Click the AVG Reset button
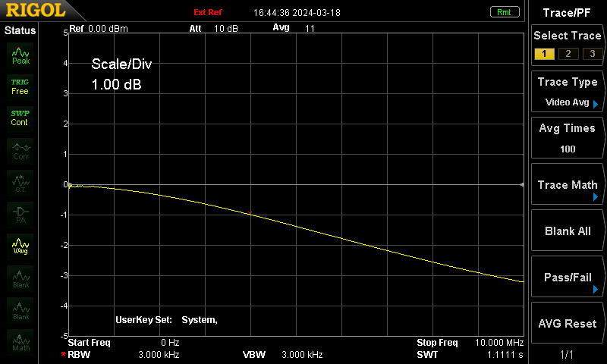Image resolution: width=607 pixels, height=364 pixels. pos(567,323)
